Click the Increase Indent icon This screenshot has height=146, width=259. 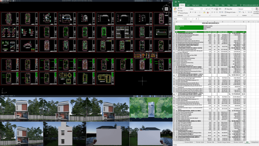click(x=223, y=12)
